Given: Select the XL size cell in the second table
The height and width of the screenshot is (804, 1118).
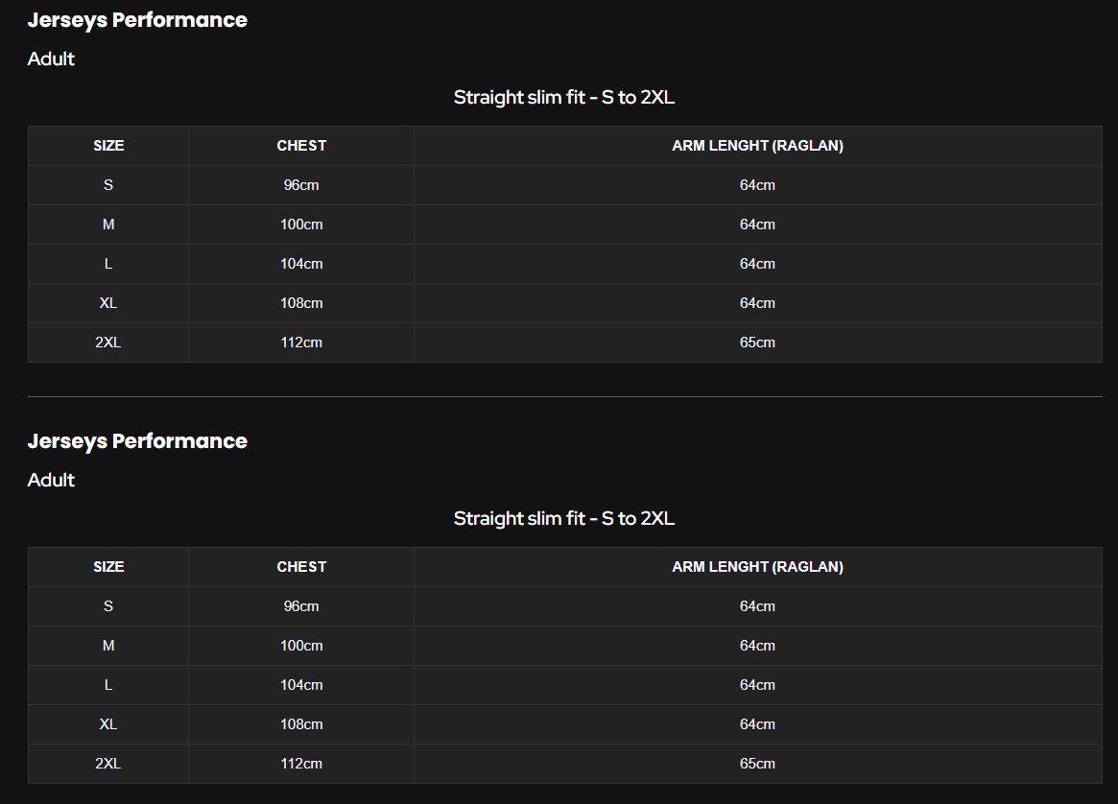Looking at the screenshot, I should click(108, 724).
